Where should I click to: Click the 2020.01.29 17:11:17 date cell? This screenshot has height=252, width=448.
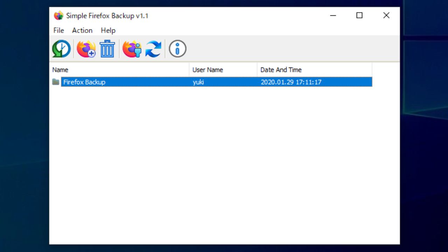point(291,82)
